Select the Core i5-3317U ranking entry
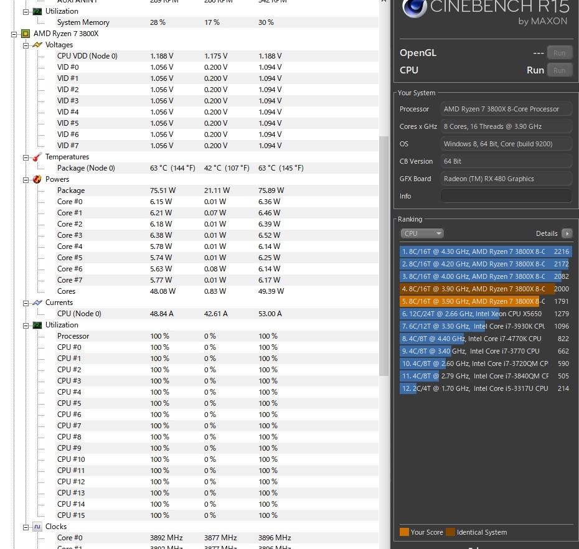 [486, 388]
